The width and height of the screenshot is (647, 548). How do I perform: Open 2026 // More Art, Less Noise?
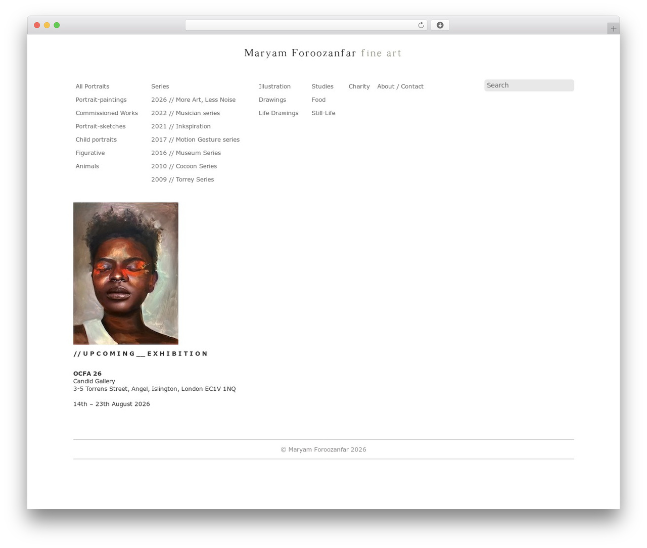193,100
